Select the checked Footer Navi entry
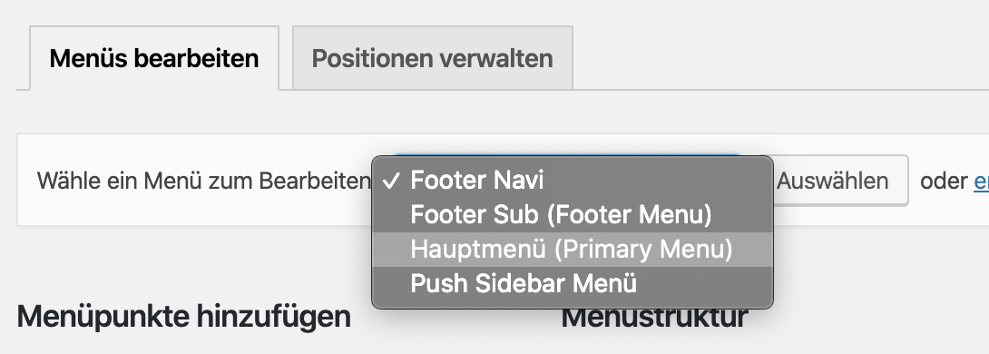This screenshot has height=354, width=989. point(573,181)
